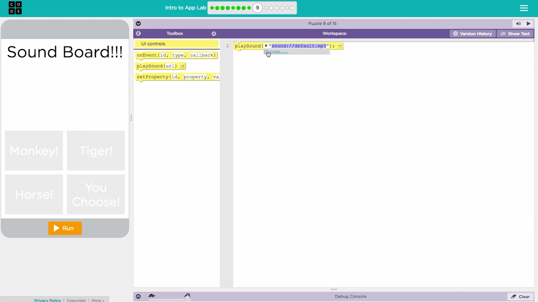538x302 pixels.
Task: Open Toolbox settings gear icon
Action: point(214,34)
